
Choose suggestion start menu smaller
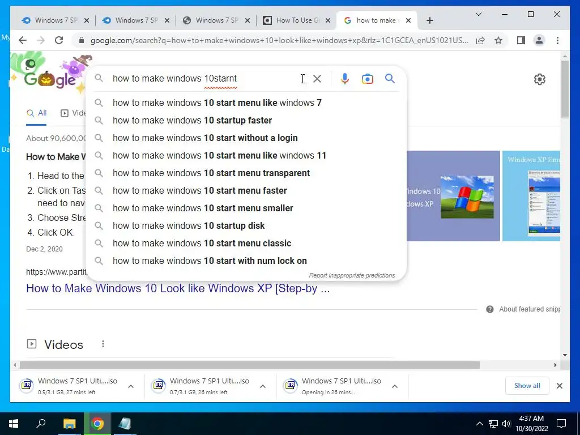click(246, 208)
